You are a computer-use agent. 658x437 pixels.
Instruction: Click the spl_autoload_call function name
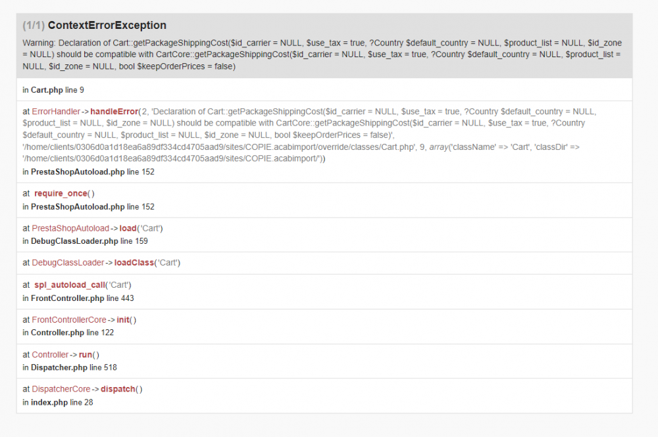(70, 285)
